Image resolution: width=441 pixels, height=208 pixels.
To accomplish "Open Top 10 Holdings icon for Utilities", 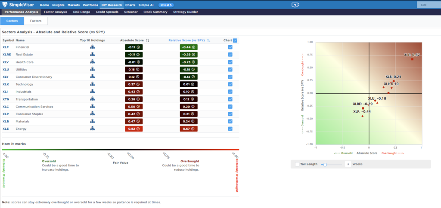I will coord(92,69).
